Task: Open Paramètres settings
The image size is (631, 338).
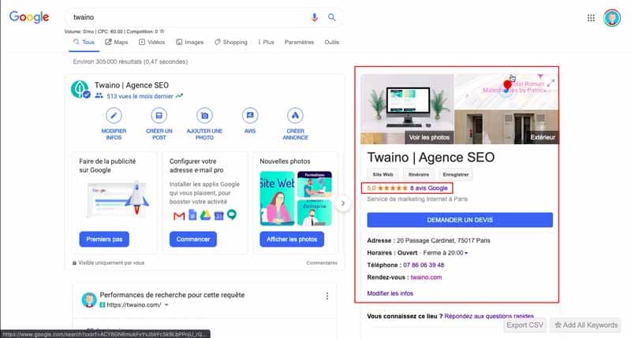Action: 299,43
